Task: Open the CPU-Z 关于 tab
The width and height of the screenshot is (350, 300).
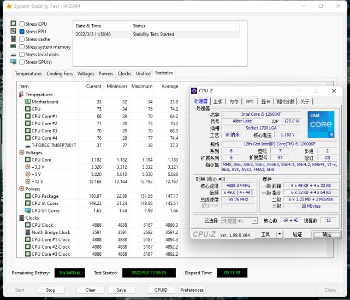Action: [305, 102]
